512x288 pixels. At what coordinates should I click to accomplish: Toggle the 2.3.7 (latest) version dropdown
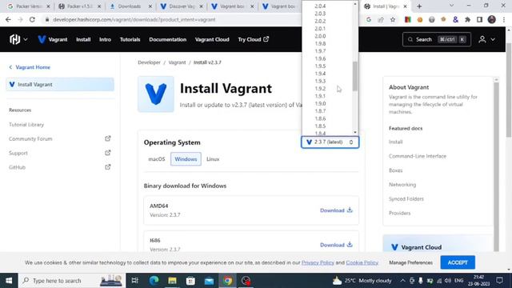(330, 142)
